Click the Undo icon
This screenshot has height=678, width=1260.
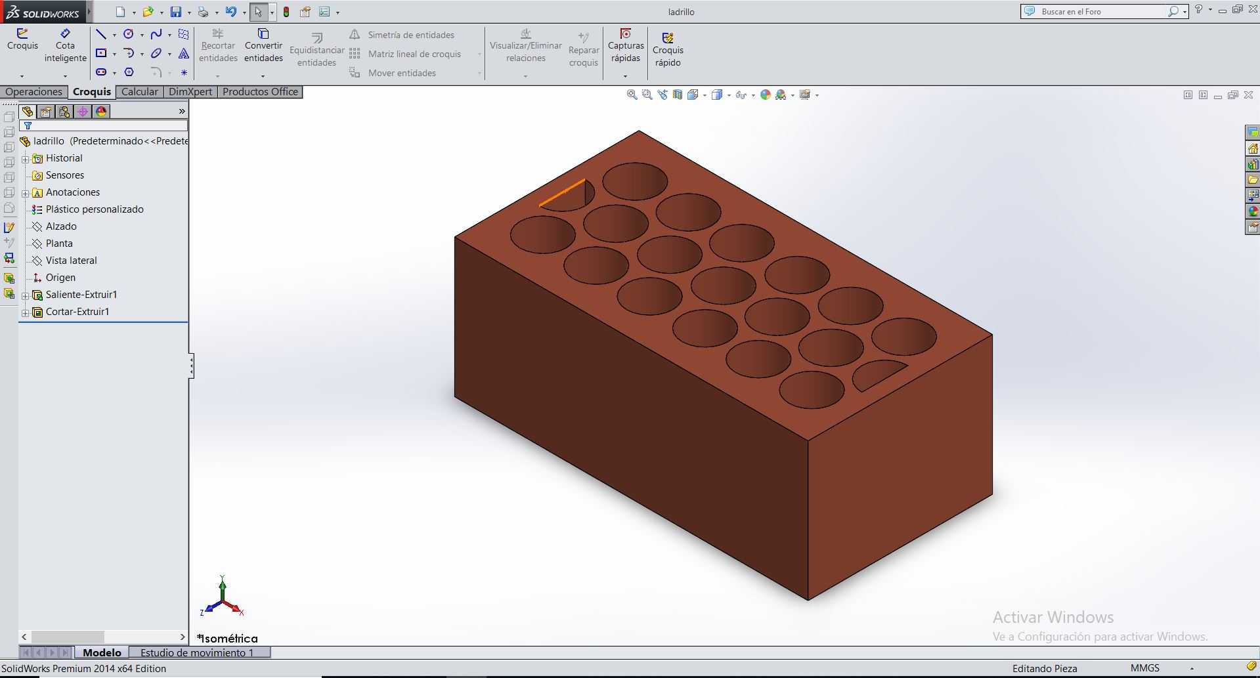tap(230, 12)
